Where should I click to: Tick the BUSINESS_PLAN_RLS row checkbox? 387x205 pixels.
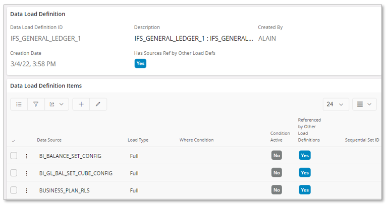(14, 190)
